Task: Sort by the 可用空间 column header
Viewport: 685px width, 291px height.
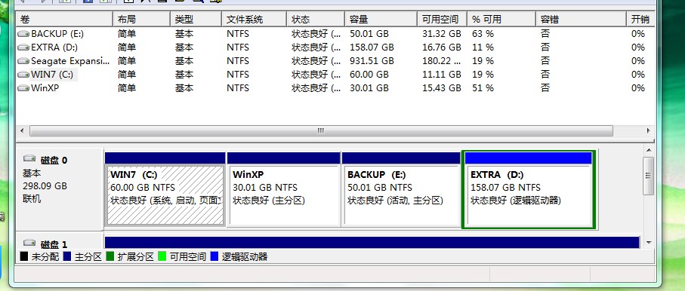Action: 442,19
